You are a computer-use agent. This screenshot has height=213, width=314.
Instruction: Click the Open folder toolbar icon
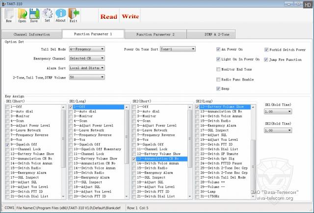22,15
